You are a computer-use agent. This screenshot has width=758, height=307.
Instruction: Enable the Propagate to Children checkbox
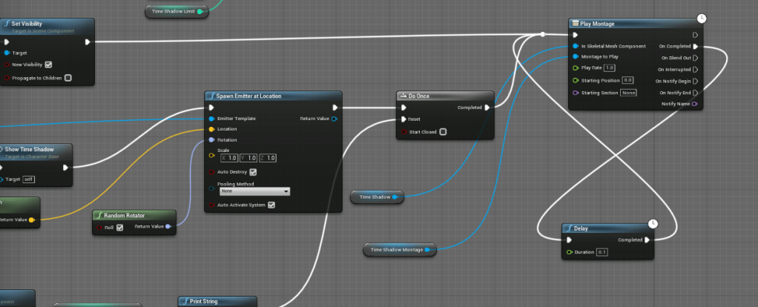pyautogui.click(x=67, y=77)
